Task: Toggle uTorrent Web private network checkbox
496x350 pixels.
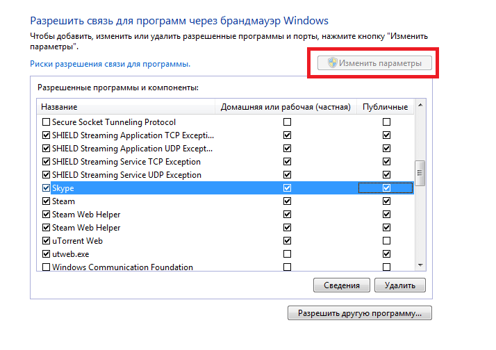Action: [287, 240]
